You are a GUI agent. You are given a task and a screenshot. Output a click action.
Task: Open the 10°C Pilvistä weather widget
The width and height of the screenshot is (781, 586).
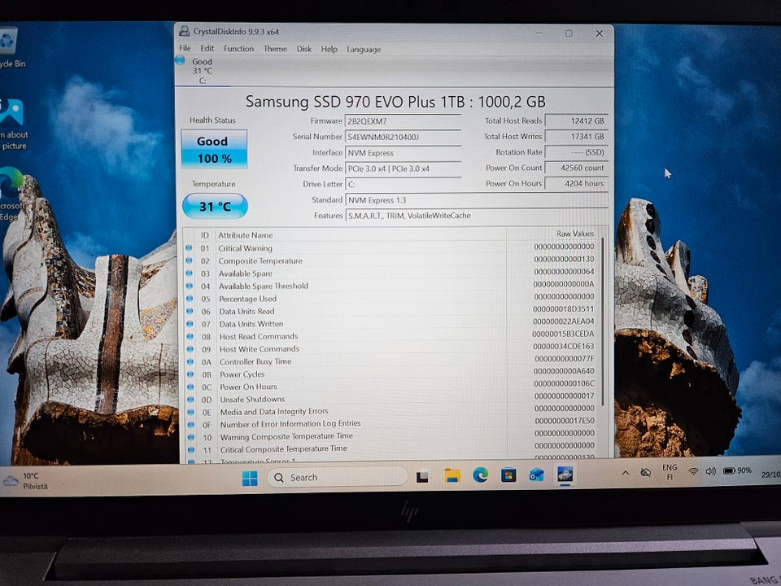pyautogui.click(x=26, y=481)
